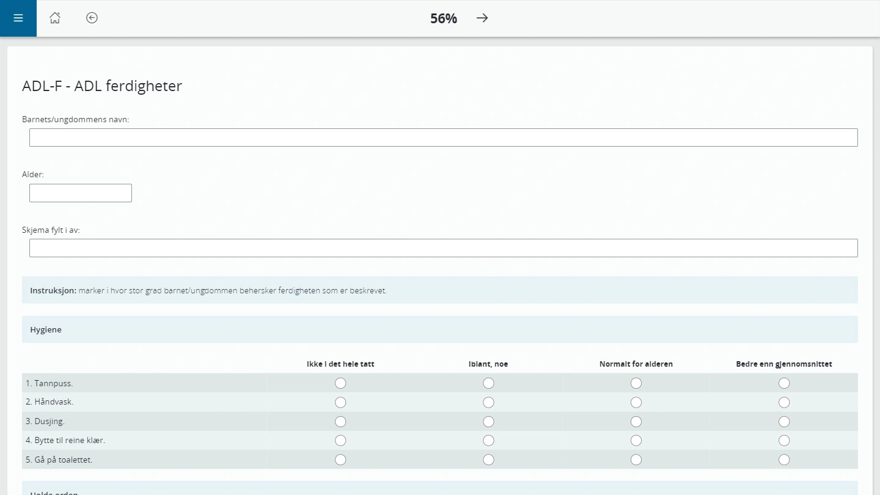Click the 5. Gå på toalettet. row label
Viewport: 880px width, 495px height.
pos(59,460)
